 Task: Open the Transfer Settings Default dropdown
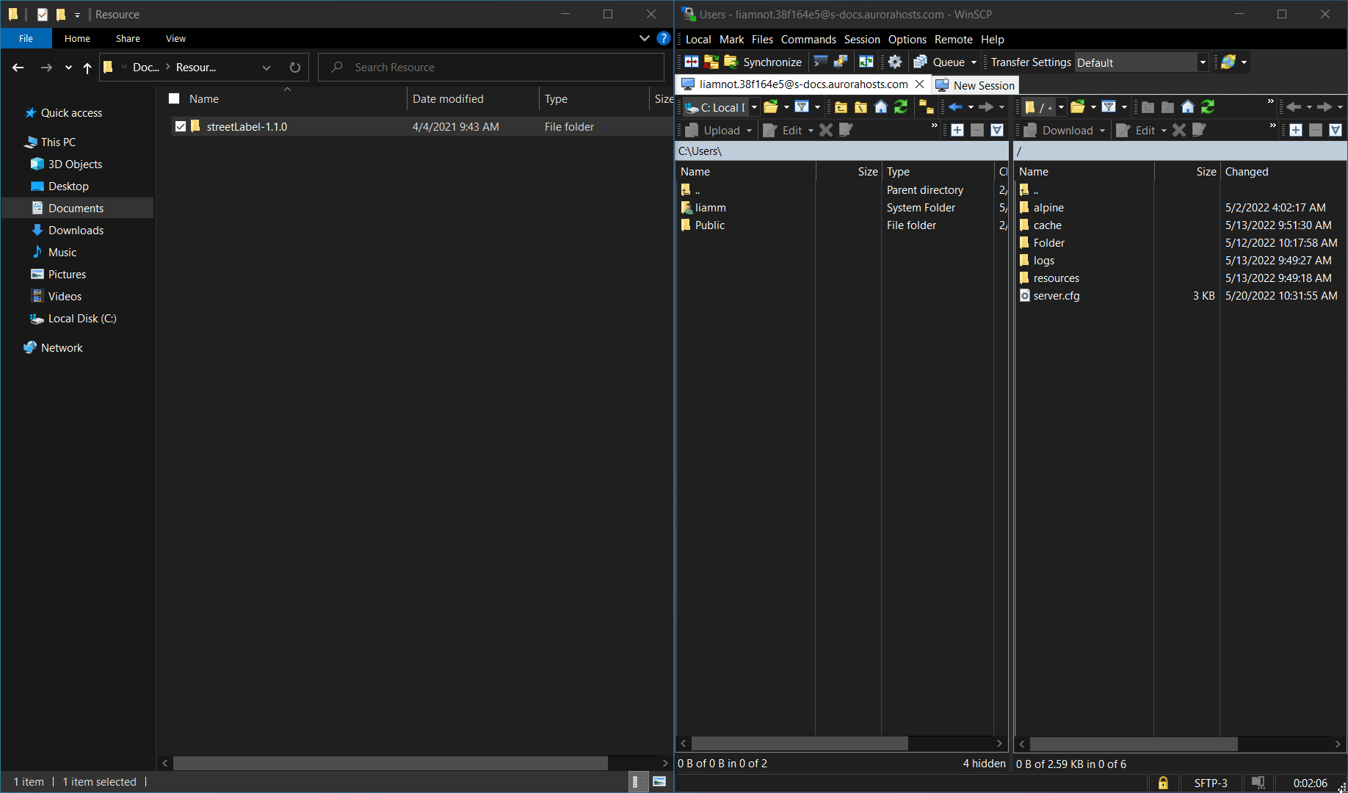point(1203,62)
